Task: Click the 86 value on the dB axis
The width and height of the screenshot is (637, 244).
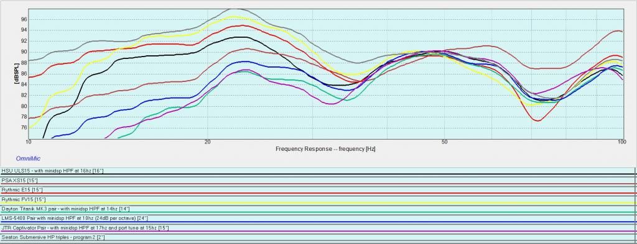Action: coord(24,74)
